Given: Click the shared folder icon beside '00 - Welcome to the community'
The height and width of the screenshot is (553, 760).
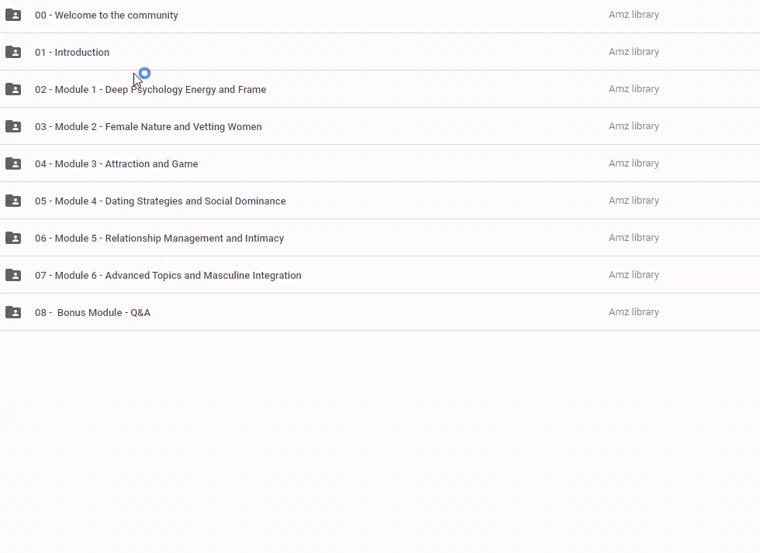Looking at the screenshot, I should pyautogui.click(x=13, y=15).
